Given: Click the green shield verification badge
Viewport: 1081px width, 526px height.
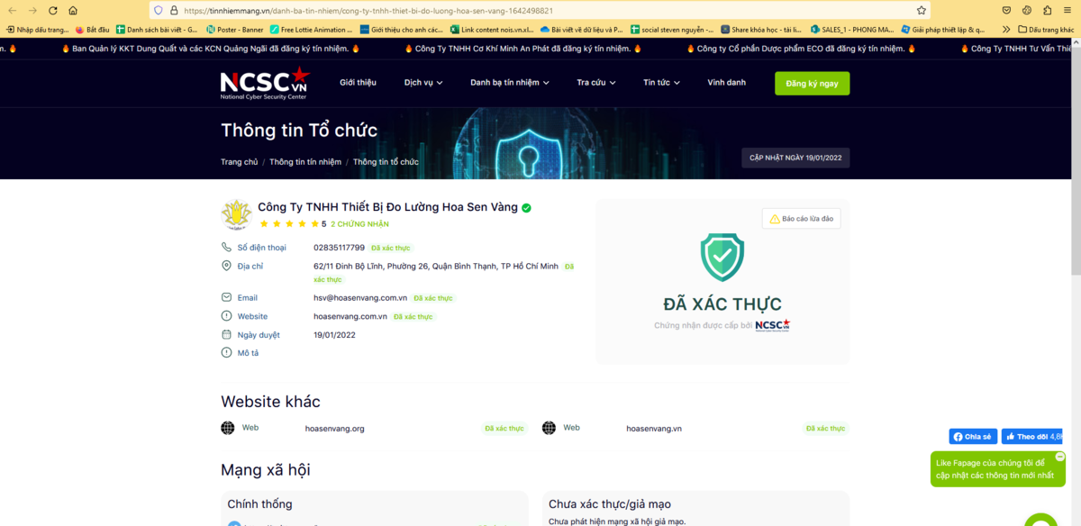Looking at the screenshot, I should [x=722, y=258].
